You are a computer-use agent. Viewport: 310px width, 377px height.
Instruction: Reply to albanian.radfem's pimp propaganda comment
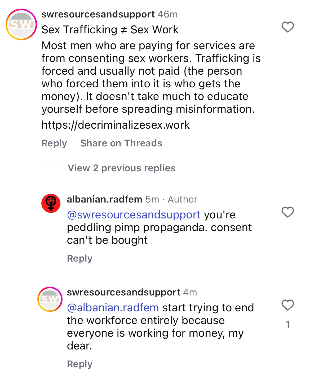pos(79,258)
